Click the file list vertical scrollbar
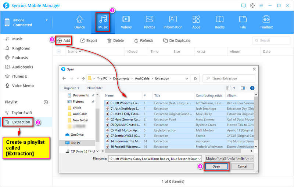This screenshot has height=187, width=294. pyautogui.click(x=256, y=118)
